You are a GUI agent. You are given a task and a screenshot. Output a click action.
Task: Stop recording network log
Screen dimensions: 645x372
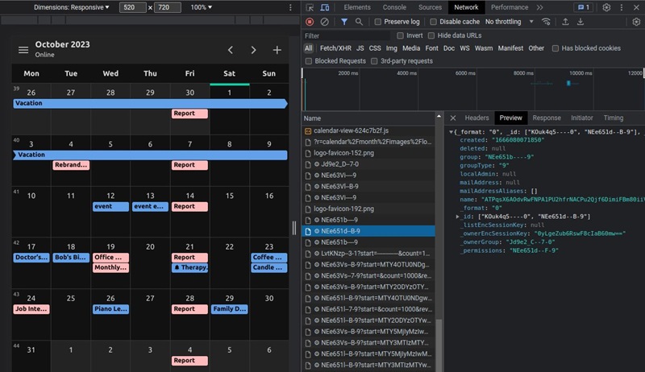point(310,22)
